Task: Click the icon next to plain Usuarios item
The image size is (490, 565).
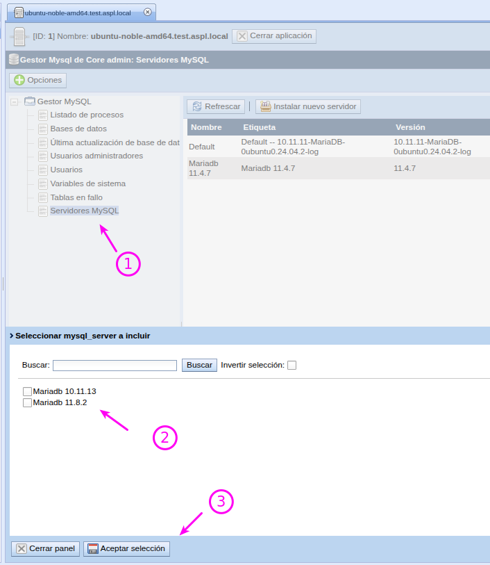Action: pyautogui.click(x=43, y=170)
